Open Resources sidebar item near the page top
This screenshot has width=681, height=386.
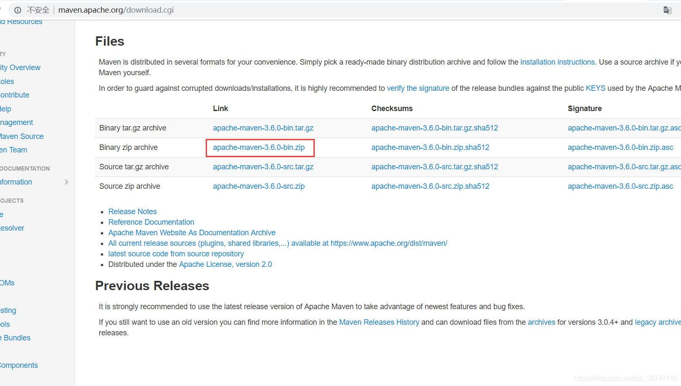point(21,22)
